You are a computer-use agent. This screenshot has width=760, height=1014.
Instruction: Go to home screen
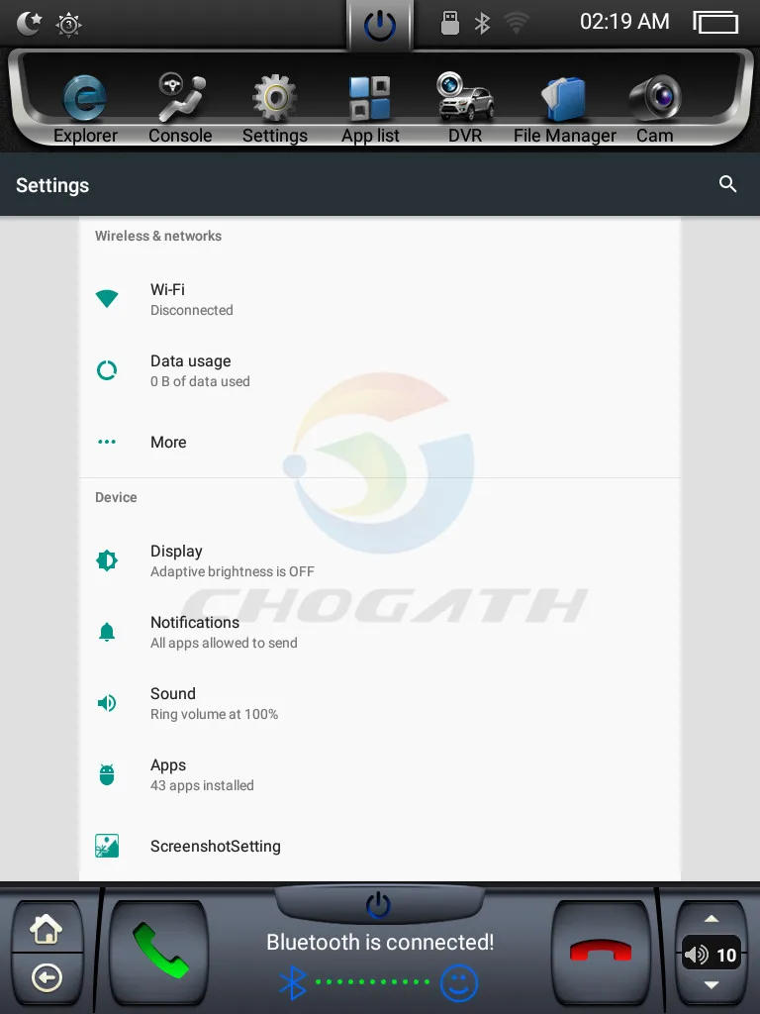coord(47,930)
